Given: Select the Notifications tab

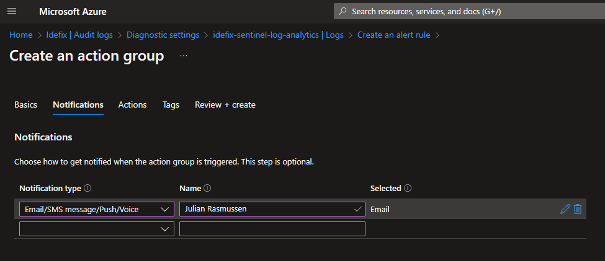Looking at the screenshot, I should click(78, 105).
